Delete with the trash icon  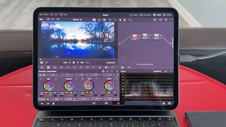pos(53,103)
